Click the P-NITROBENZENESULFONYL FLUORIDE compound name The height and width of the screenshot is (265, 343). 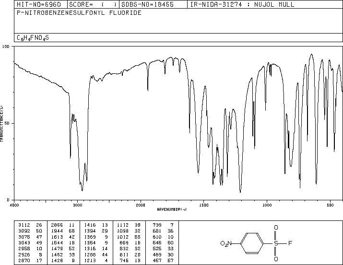coord(79,13)
